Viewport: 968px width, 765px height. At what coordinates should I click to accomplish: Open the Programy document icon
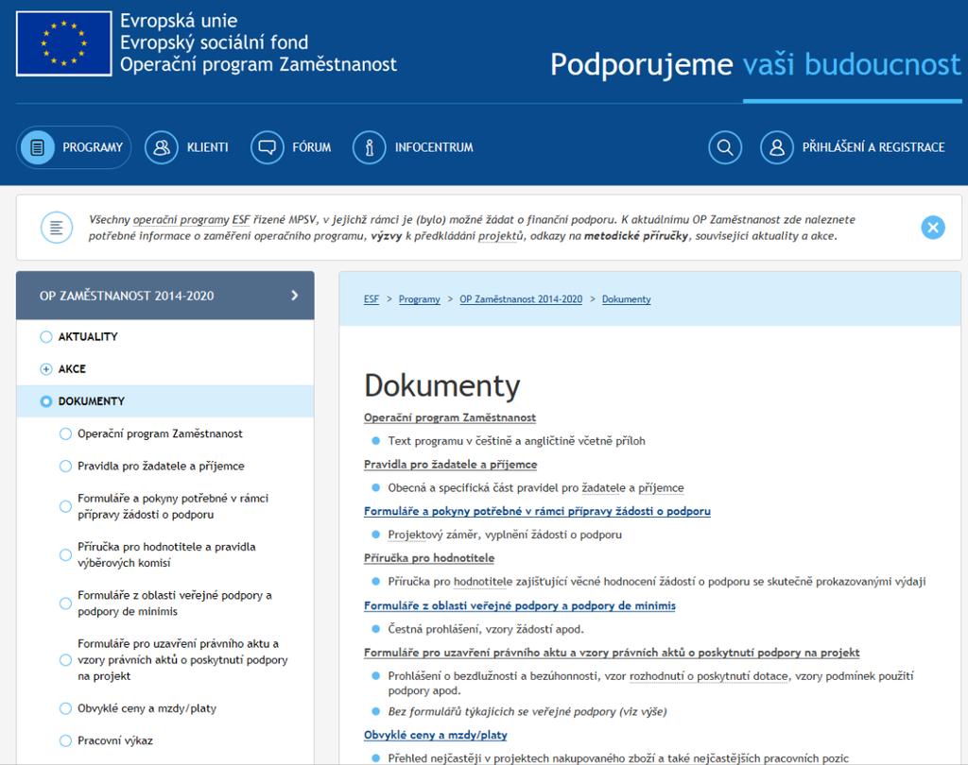(38, 147)
